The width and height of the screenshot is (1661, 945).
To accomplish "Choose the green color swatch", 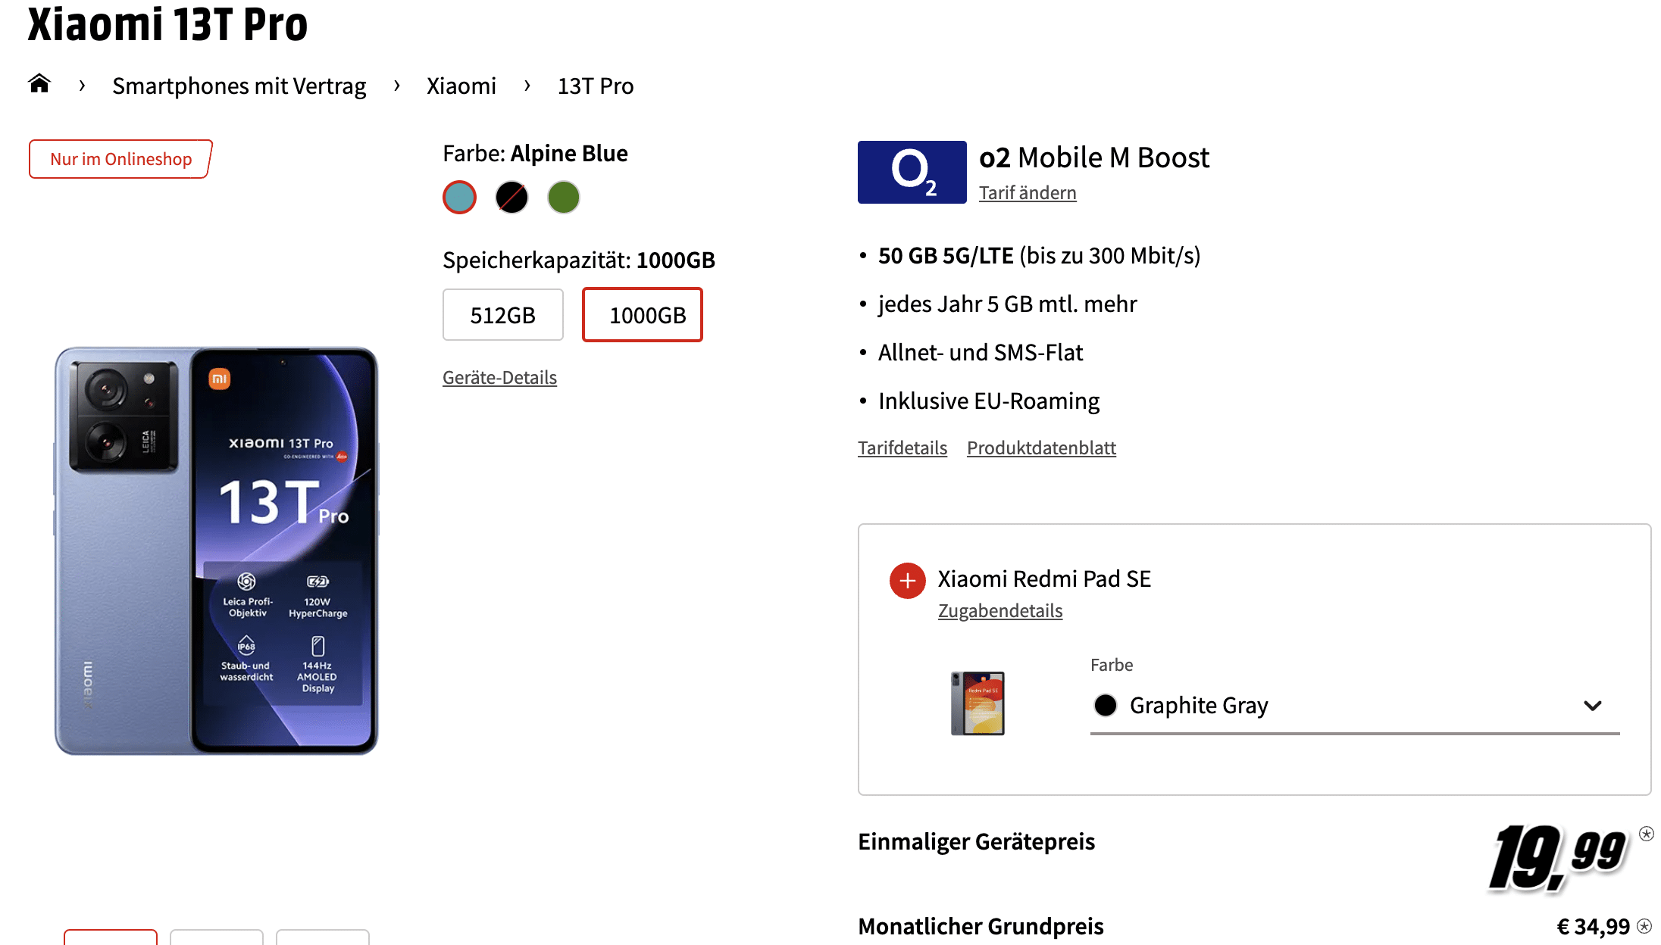I will click(x=564, y=198).
